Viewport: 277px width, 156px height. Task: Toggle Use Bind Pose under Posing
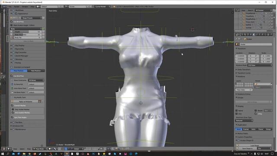tap(12, 76)
